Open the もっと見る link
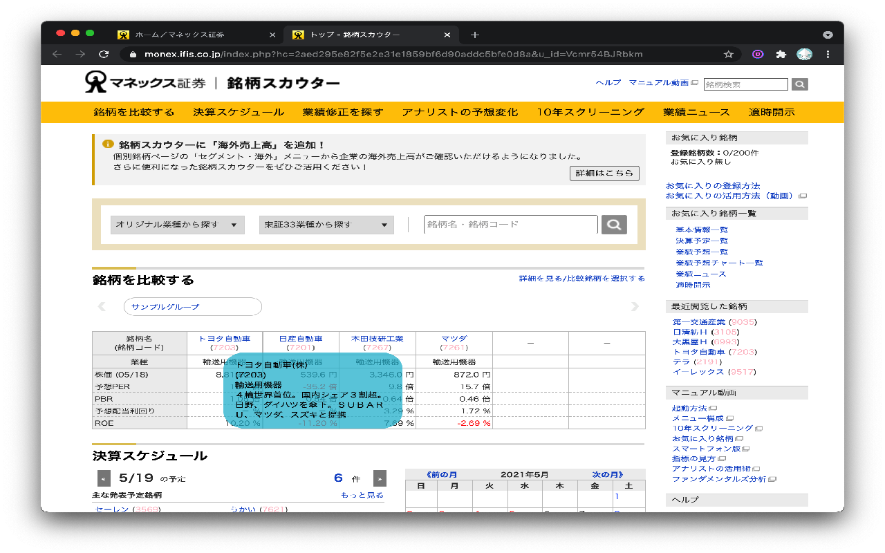Image resolution: width=885 pixels, height=553 pixels. pos(362,495)
